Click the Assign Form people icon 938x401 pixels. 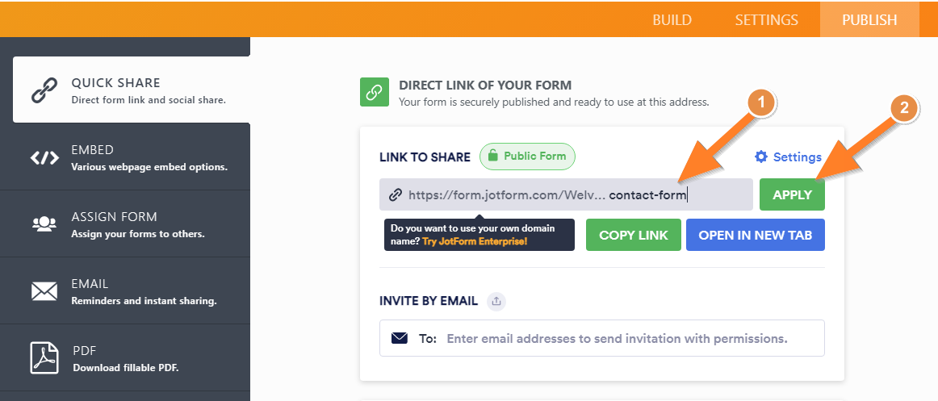point(44,223)
